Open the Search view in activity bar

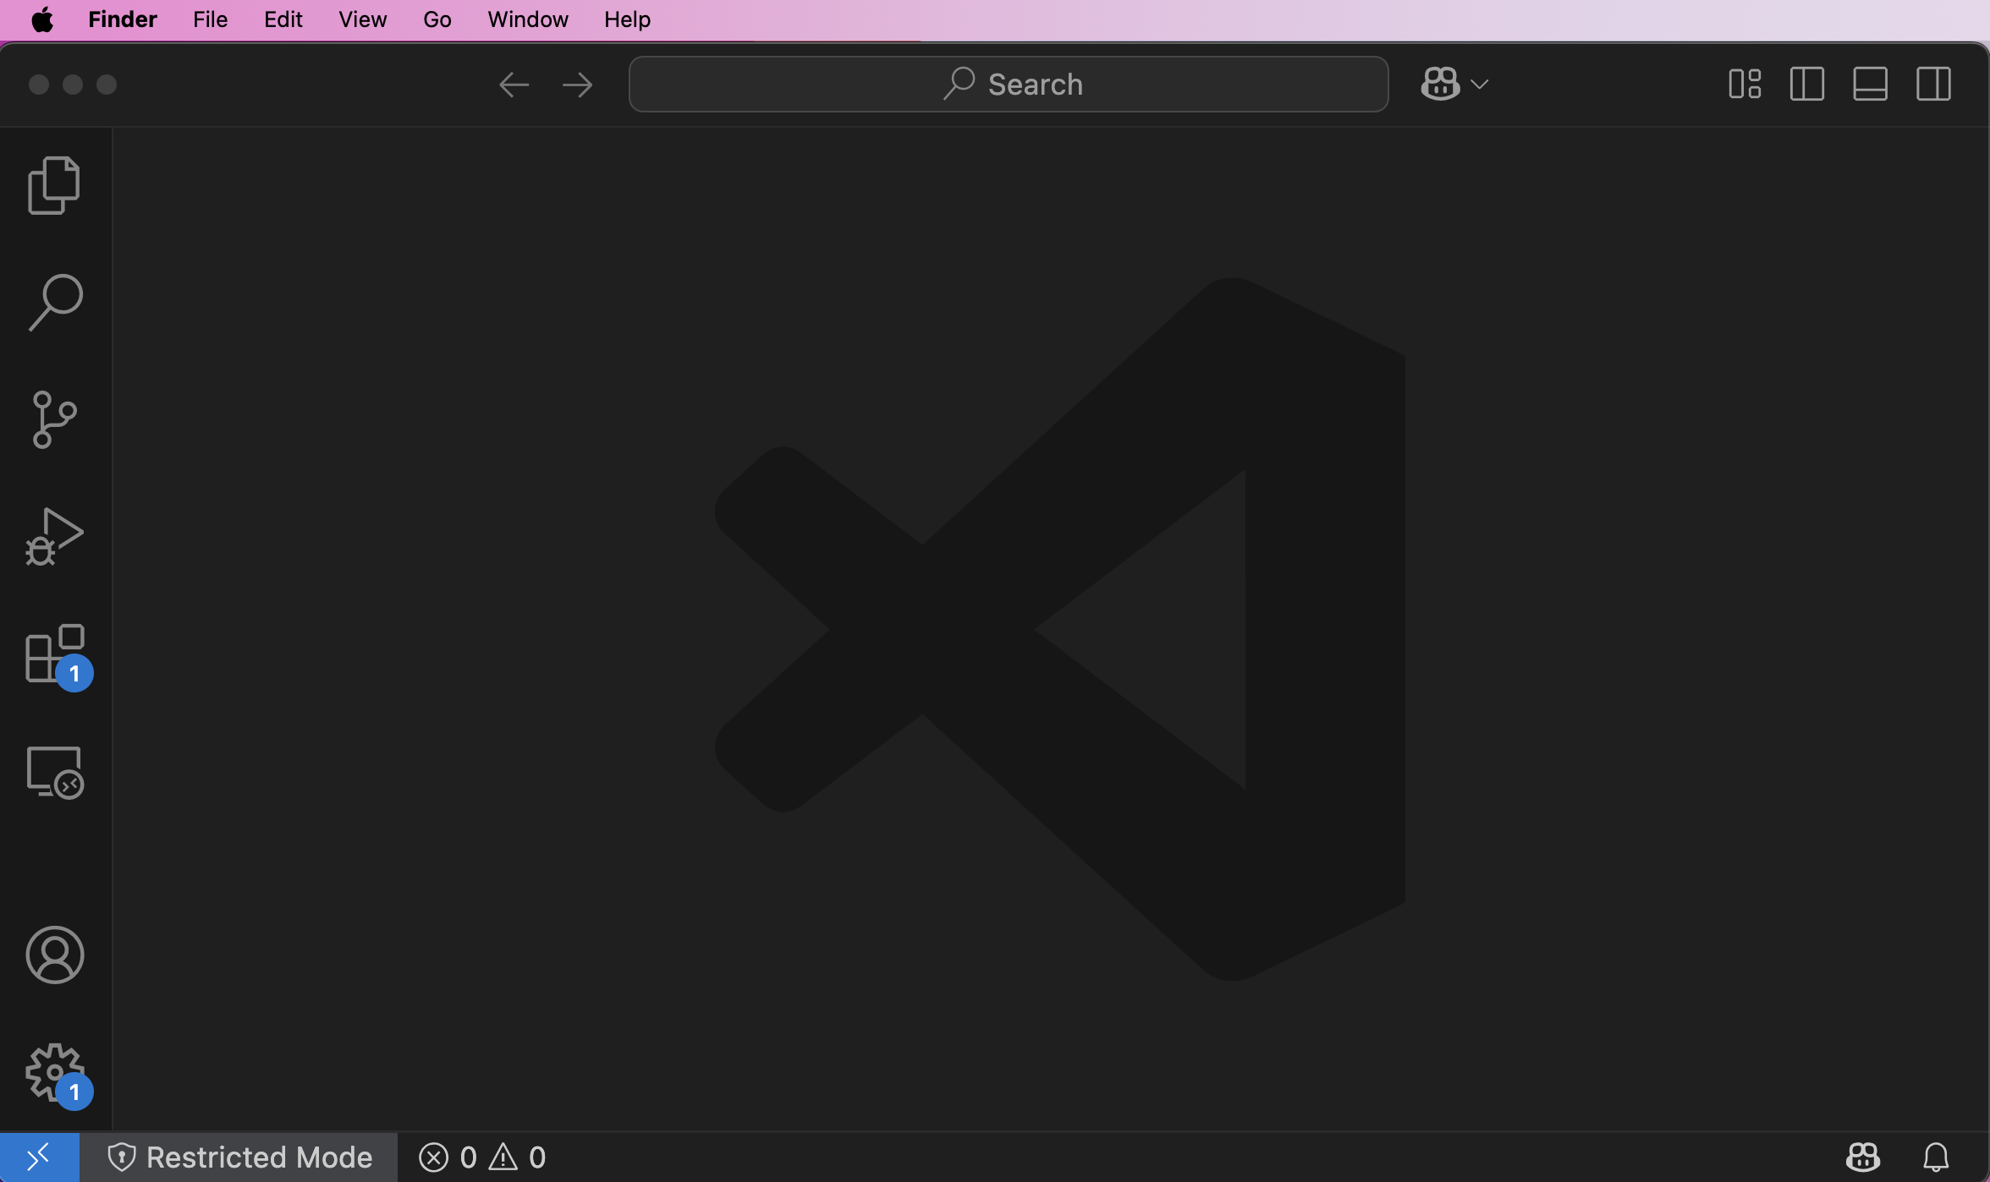(x=55, y=302)
